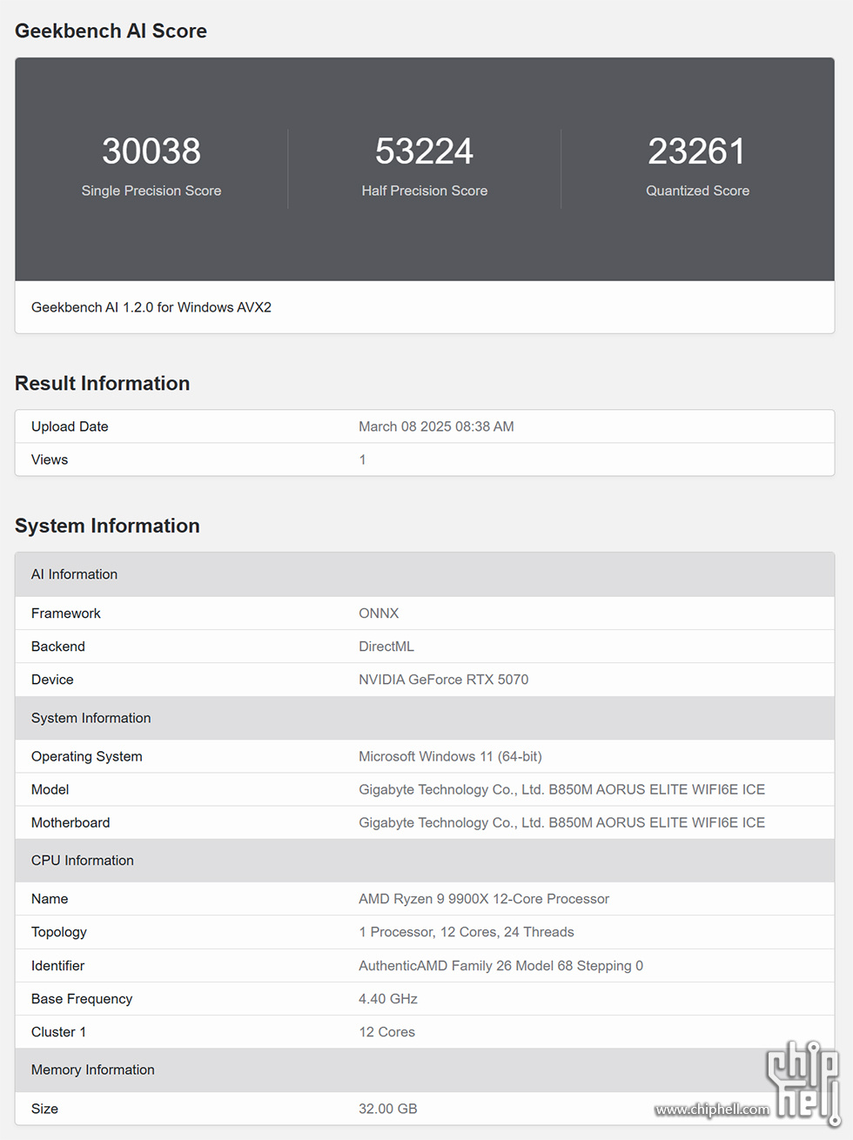Click the ONNX framework value
853x1140 pixels.
tap(379, 613)
